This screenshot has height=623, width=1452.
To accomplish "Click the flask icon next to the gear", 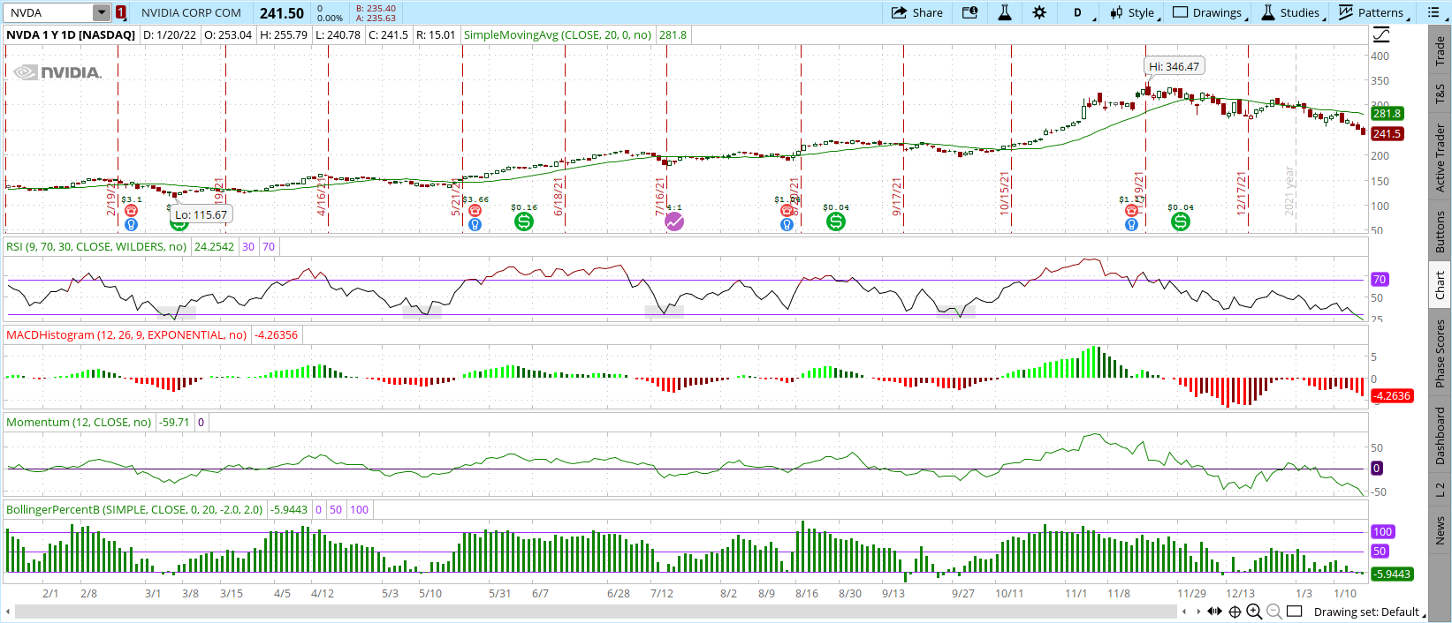I will (x=1005, y=12).
